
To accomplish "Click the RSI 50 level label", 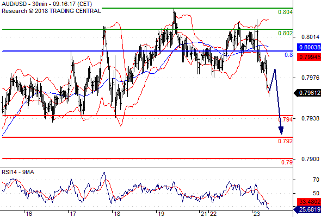I will click(316, 193).
